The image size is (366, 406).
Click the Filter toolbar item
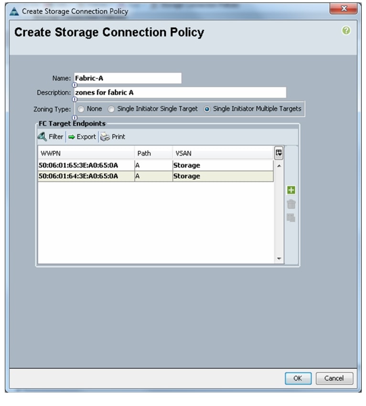tap(51, 137)
